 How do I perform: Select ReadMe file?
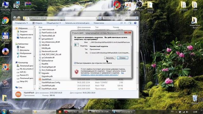(44, 64)
